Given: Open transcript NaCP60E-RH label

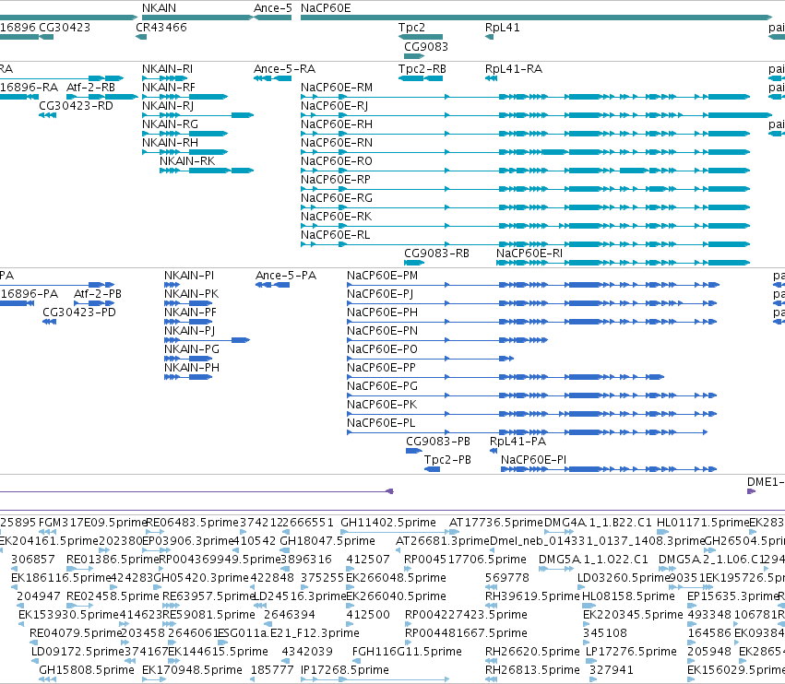Looking at the screenshot, I should [x=337, y=124].
